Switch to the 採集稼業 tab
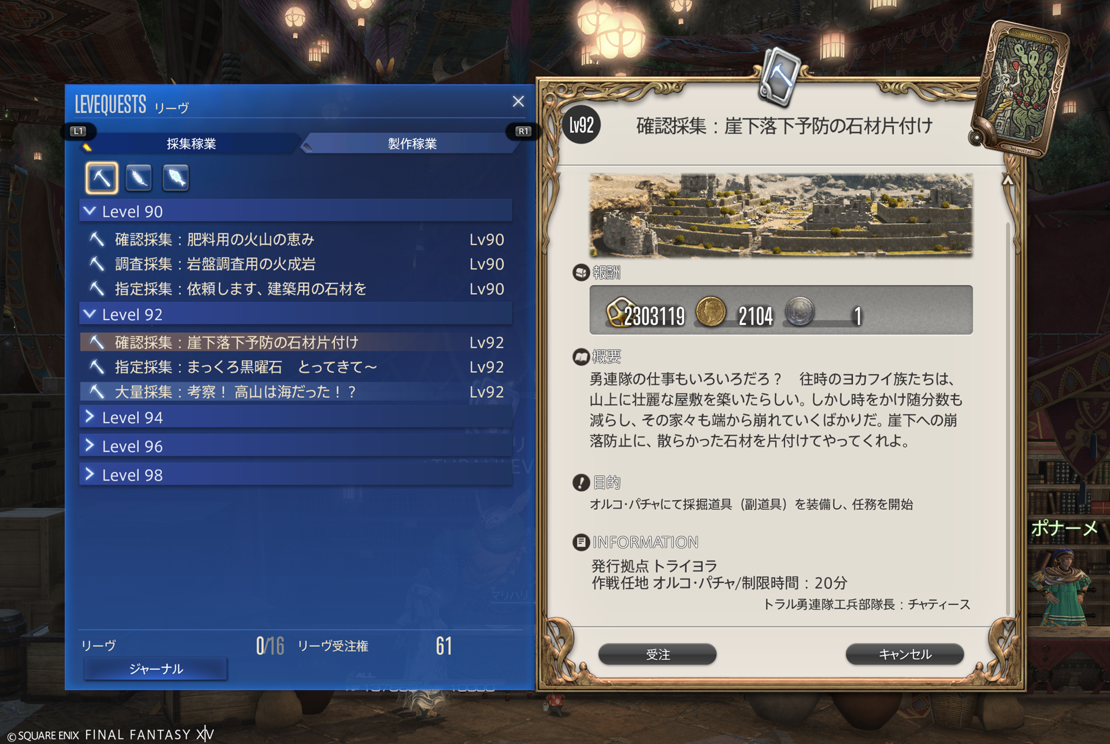Screen dimensions: 1110x744 tap(191, 143)
